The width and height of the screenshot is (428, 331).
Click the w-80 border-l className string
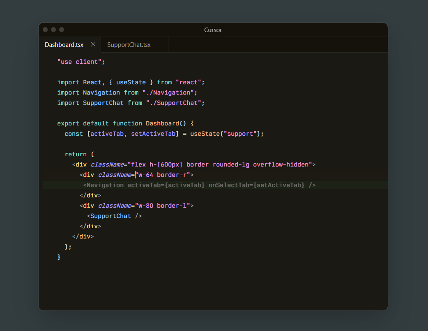164,205
